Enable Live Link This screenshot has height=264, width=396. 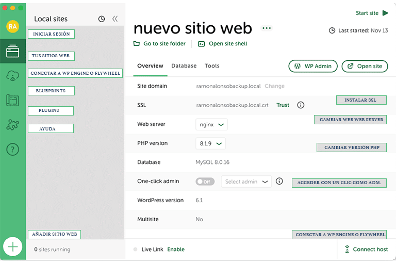(x=176, y=250)
